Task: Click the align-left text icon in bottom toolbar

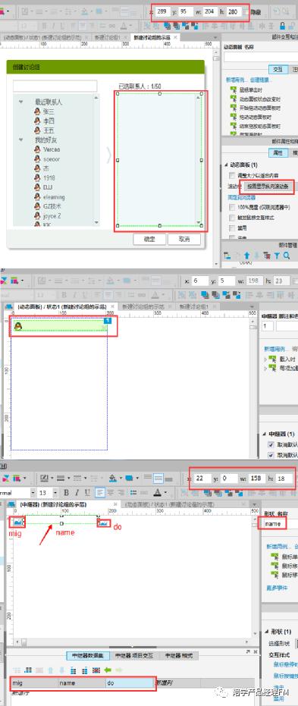Action: click(x=100, y=493)
